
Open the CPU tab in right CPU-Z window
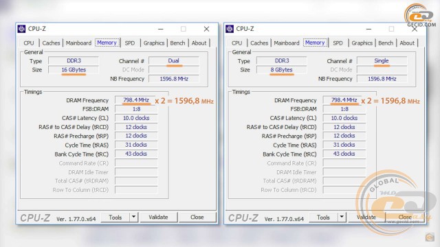click(236, 43)
